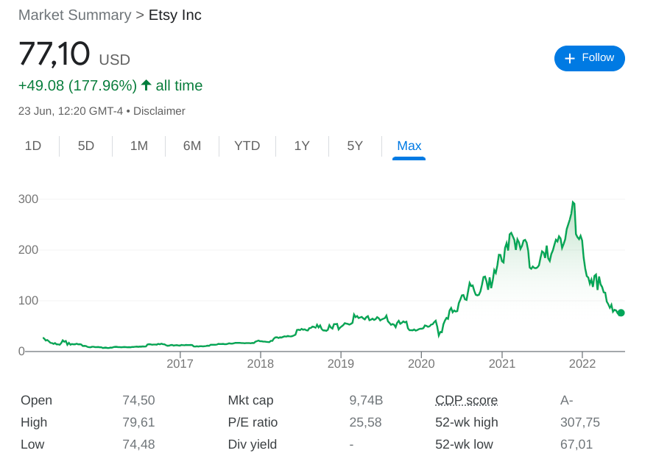Image resolution: width=656 pixels, height=467 pixels.
Task: Click the green current-price dot on chart
Action: coord(621,313)
